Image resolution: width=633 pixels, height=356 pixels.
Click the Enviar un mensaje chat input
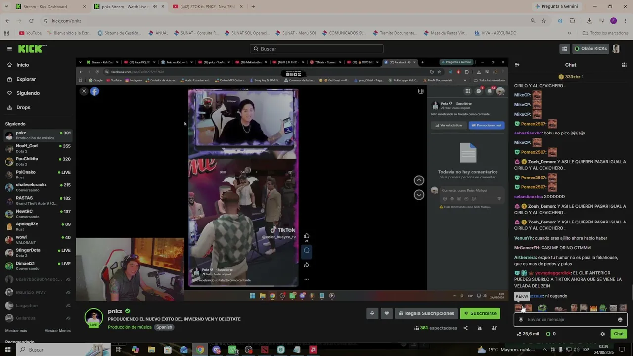click(571, 320)
